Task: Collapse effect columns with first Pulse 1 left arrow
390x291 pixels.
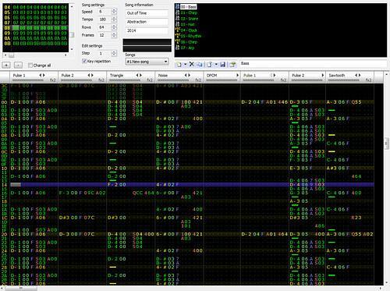Action: coord(41,75)
